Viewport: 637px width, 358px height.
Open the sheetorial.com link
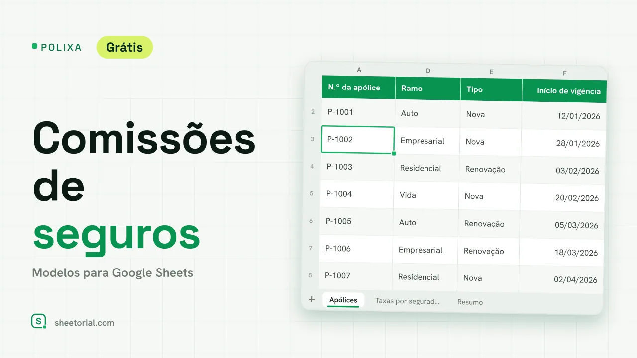(85, 323)
